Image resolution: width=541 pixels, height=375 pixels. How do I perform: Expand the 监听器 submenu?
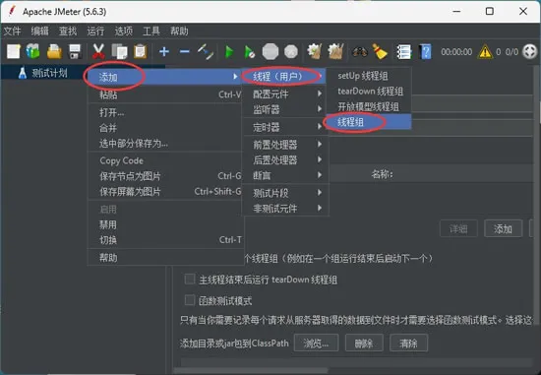[x=285, y=110]
